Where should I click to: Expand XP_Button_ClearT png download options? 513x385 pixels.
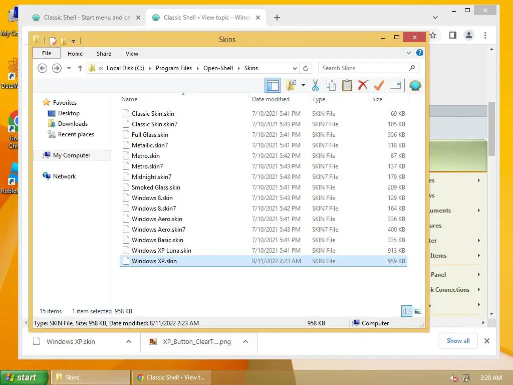click(x=245, y=341)
